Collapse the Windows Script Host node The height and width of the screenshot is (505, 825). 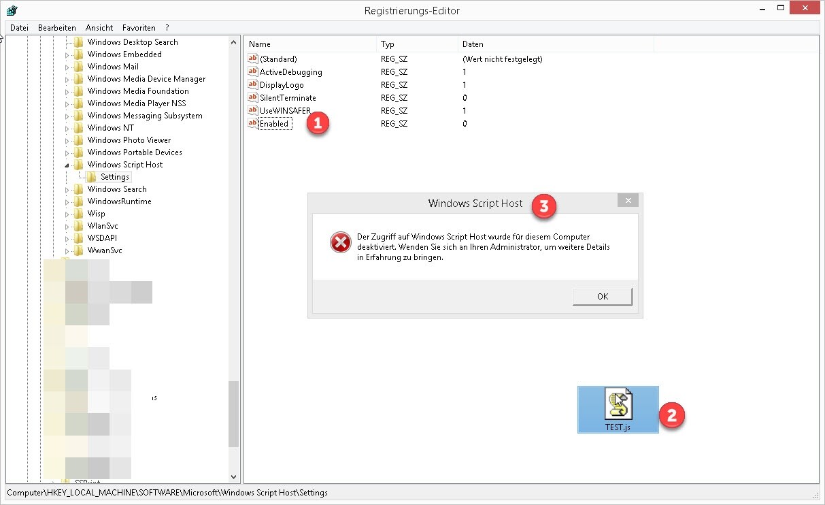66,164
